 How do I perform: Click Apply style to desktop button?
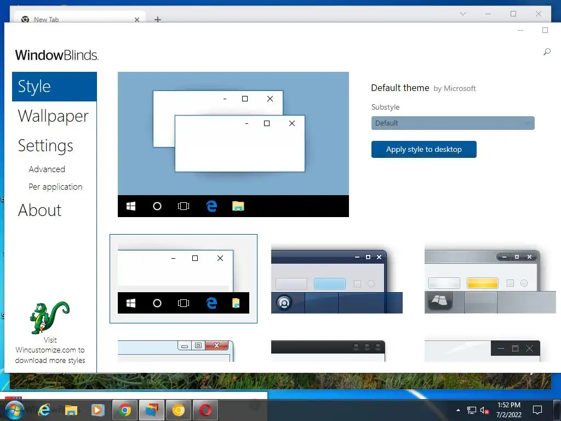click(423, 149)
